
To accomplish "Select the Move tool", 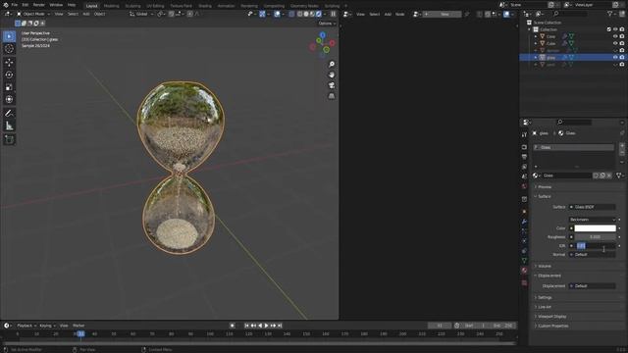I will click(9, 63).
